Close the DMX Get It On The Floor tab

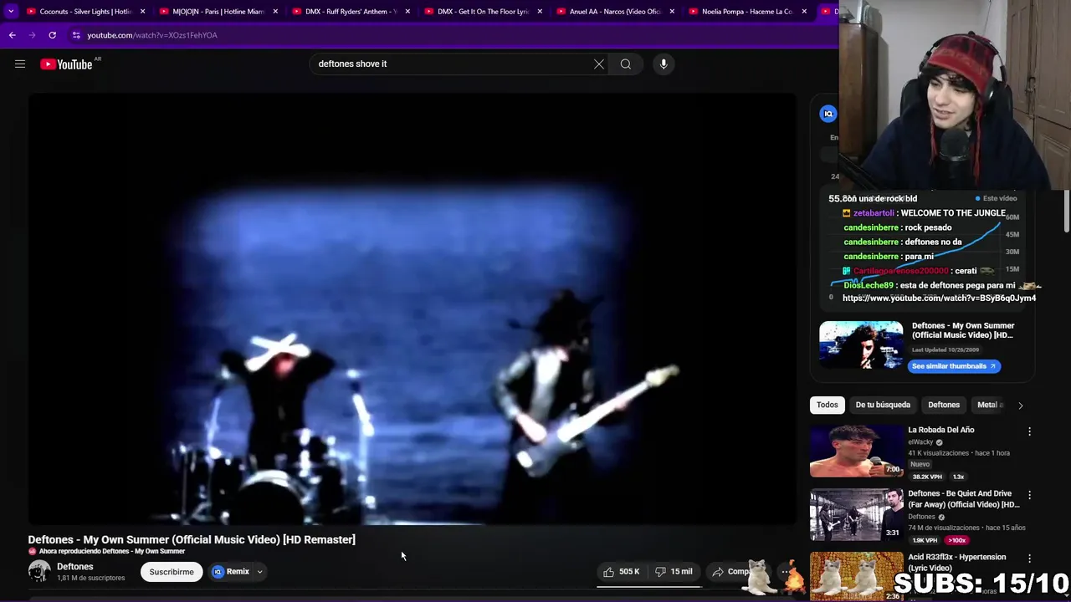(540, 12)
